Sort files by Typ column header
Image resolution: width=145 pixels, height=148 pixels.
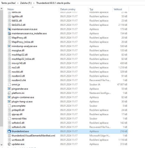pos(91,9)
